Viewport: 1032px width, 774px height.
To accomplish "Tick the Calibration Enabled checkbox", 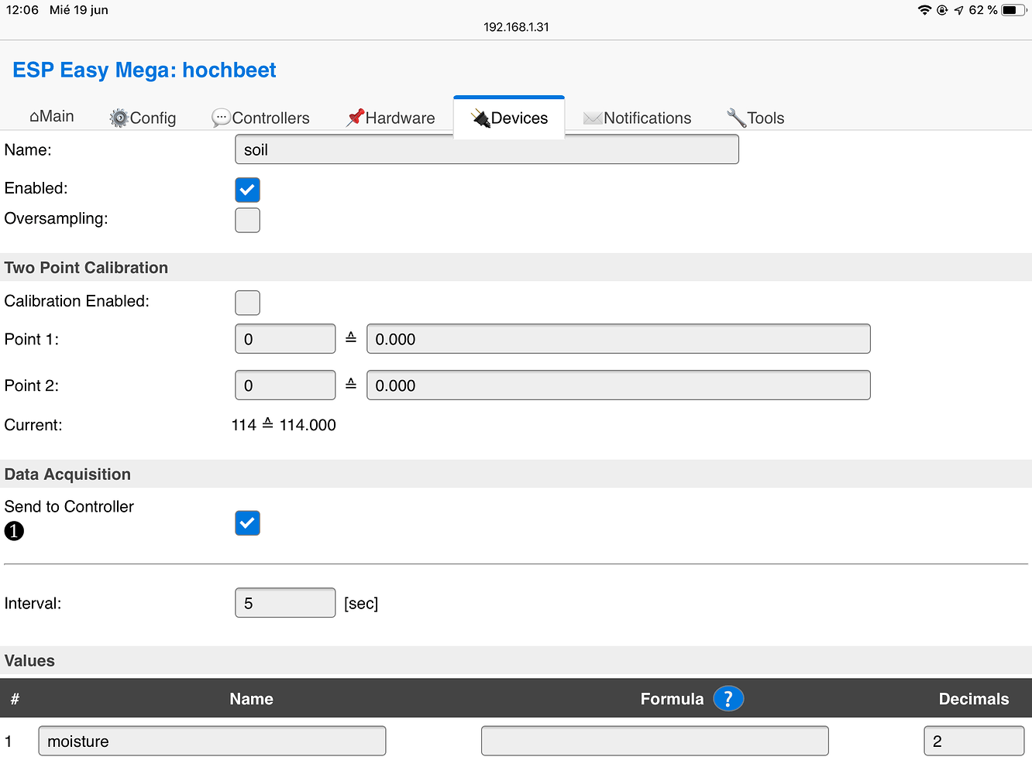I will tap(247, 303).
